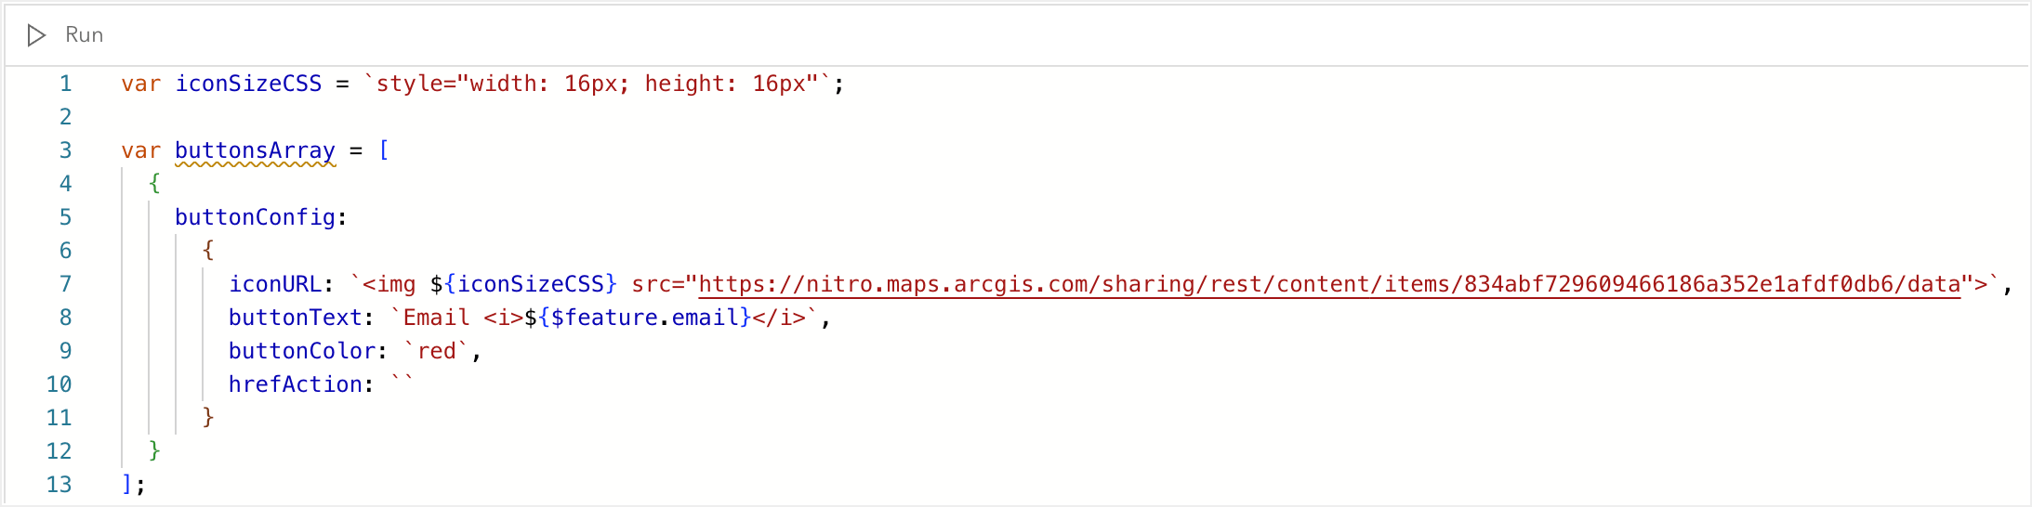Select line number 13 in the gutter
2032x507 pixels.
(59, 485)
